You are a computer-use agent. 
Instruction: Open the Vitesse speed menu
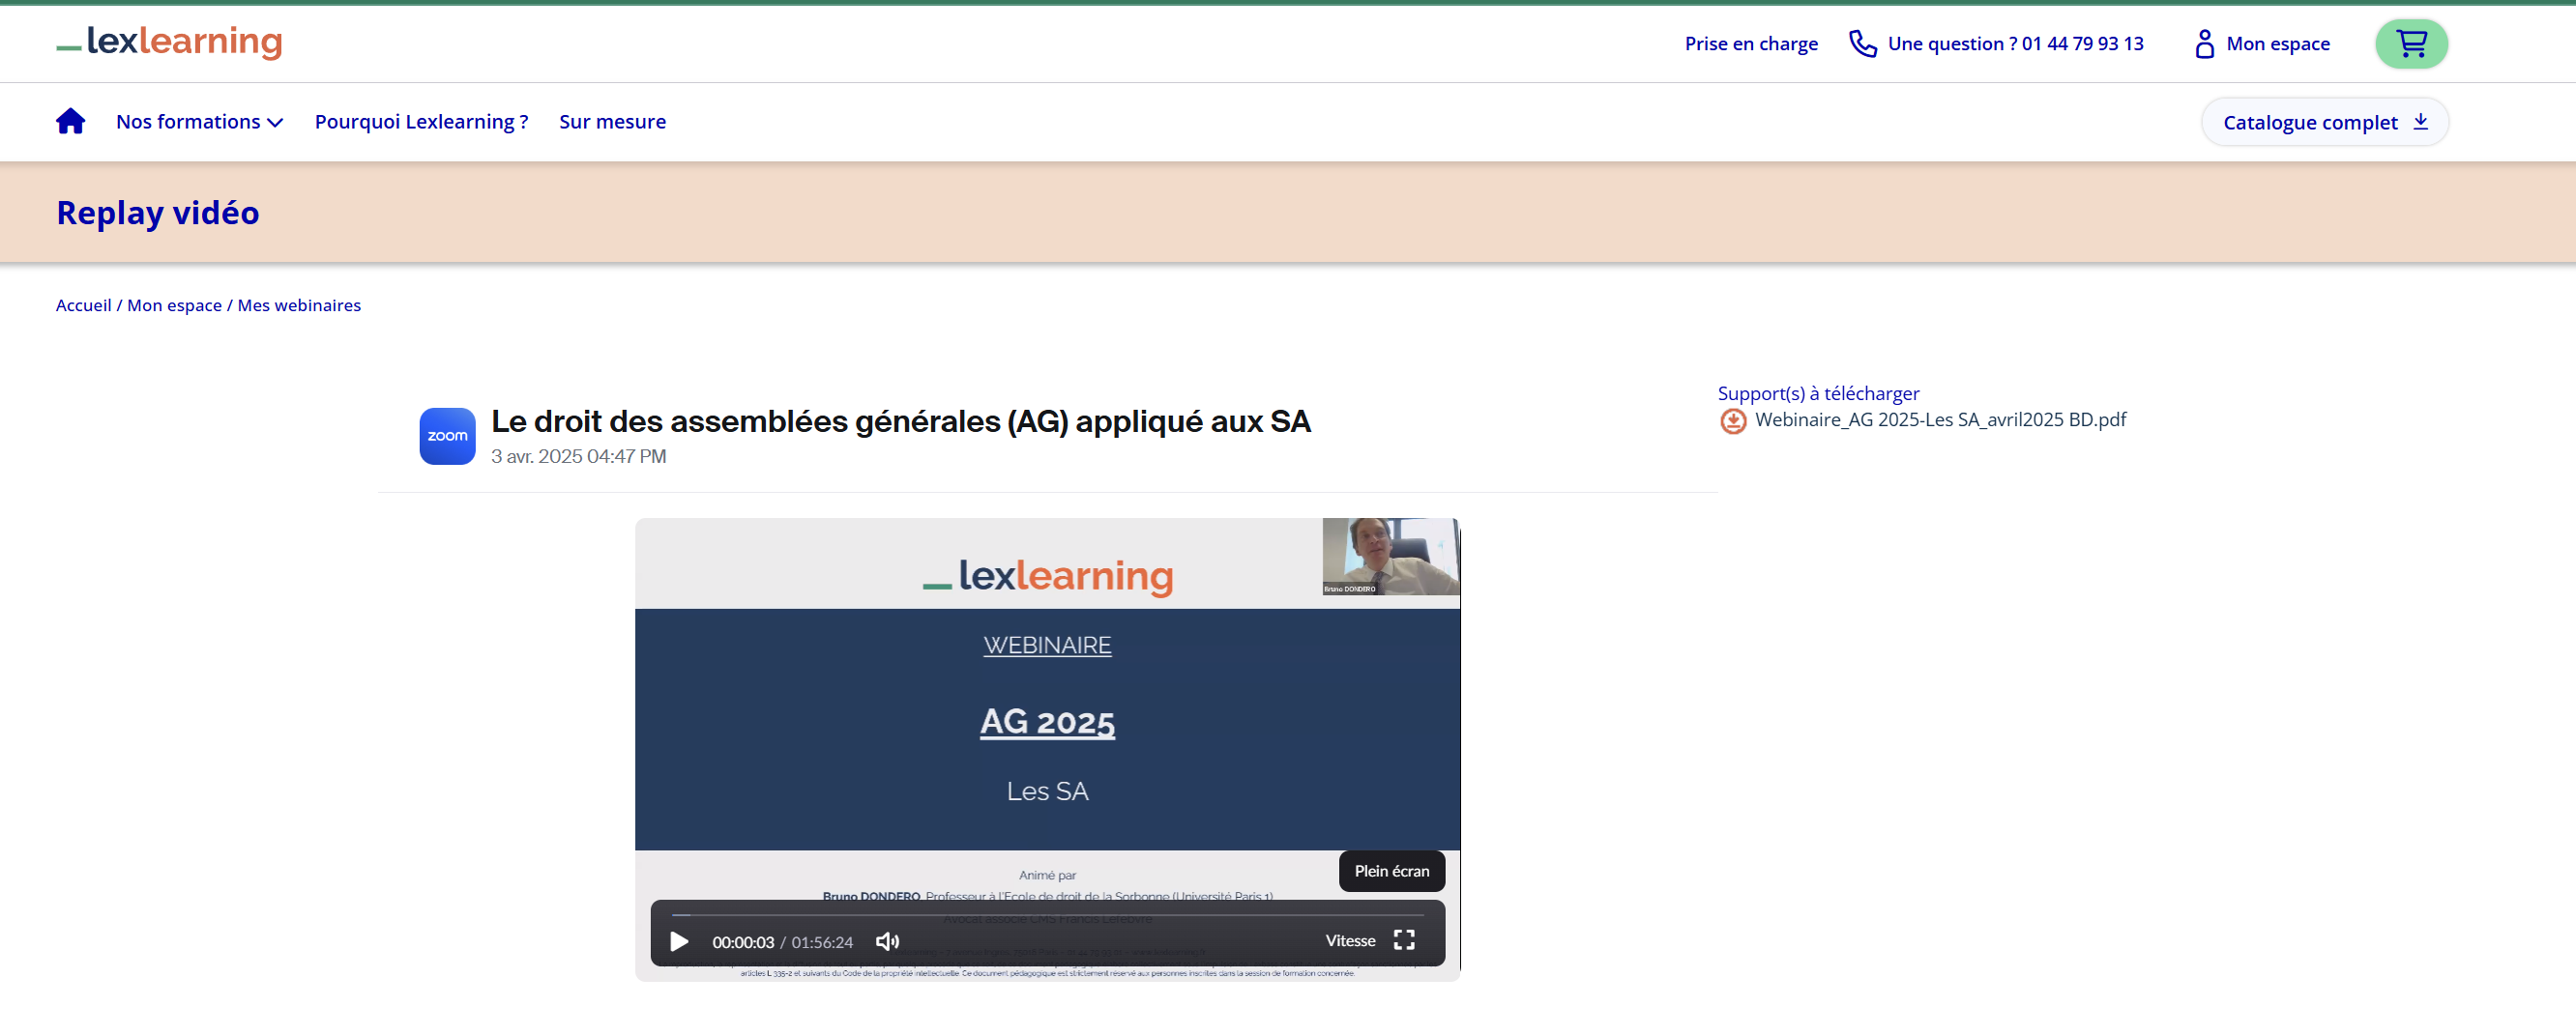(x=1349, y=940)
